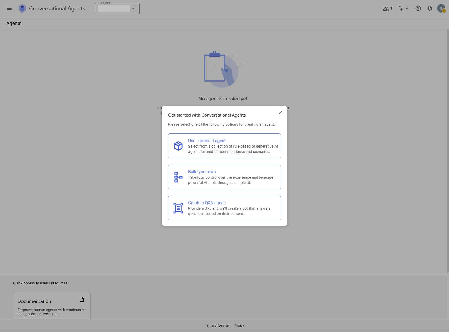Choose the Build your own option
Screen dimensions: 449x332
(x=224, y=177)
